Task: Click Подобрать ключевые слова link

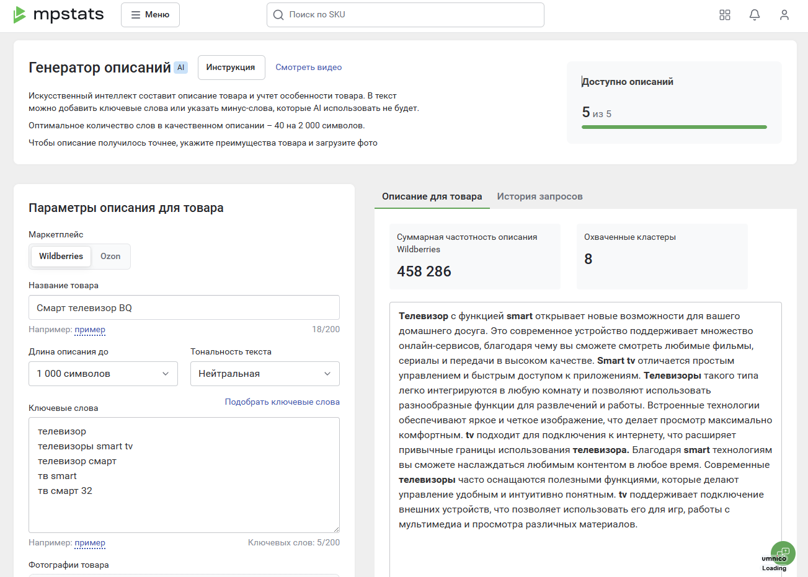Action: [x=282, y=402]
